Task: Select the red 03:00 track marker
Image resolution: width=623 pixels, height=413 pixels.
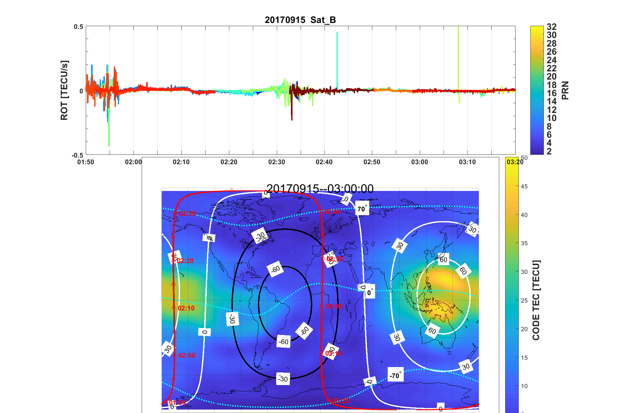Action: [322, 306]
